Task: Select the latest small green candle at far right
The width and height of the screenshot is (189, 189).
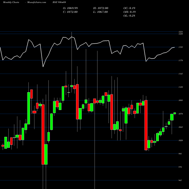Action: tap(175, 113)
